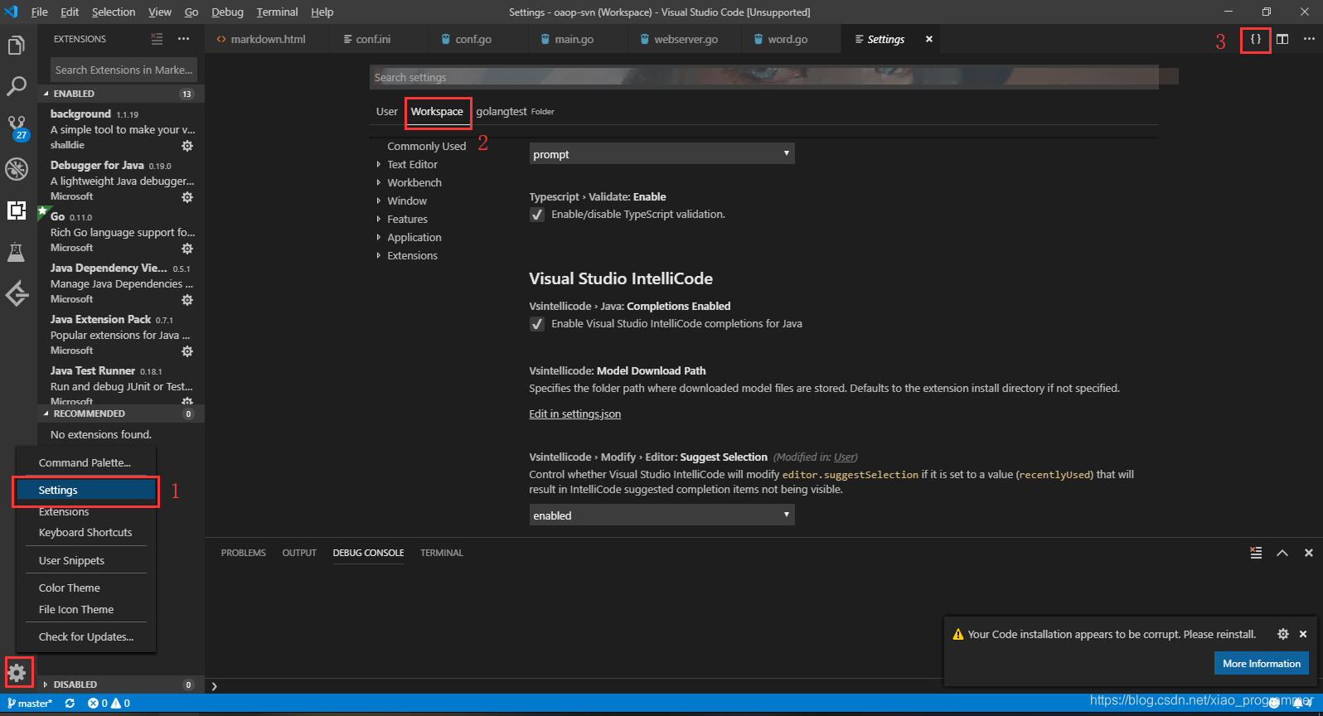Choose Command Palette from the gear menu
The image size is (1323, 716).
(x=85, y=462)
